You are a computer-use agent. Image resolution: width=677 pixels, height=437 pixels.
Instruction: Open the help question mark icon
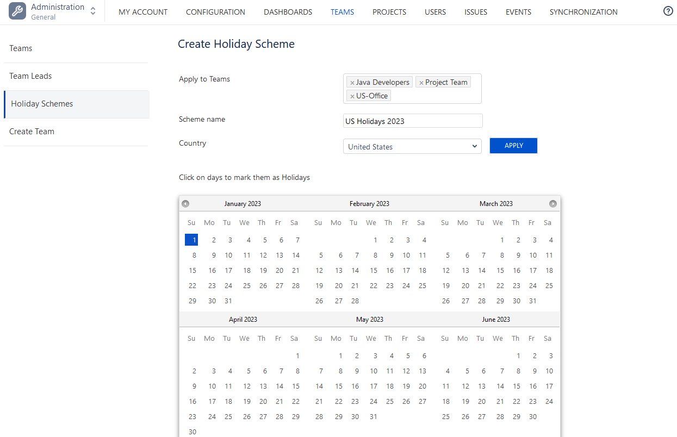pyautogui.click(x=668, y=11)
